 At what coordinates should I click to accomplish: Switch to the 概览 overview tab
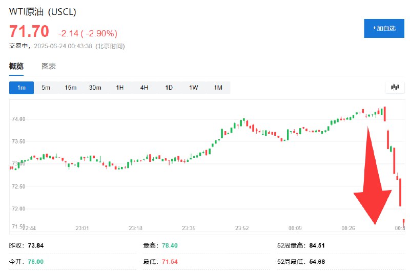pyautogui.click(x=16, y=67)
